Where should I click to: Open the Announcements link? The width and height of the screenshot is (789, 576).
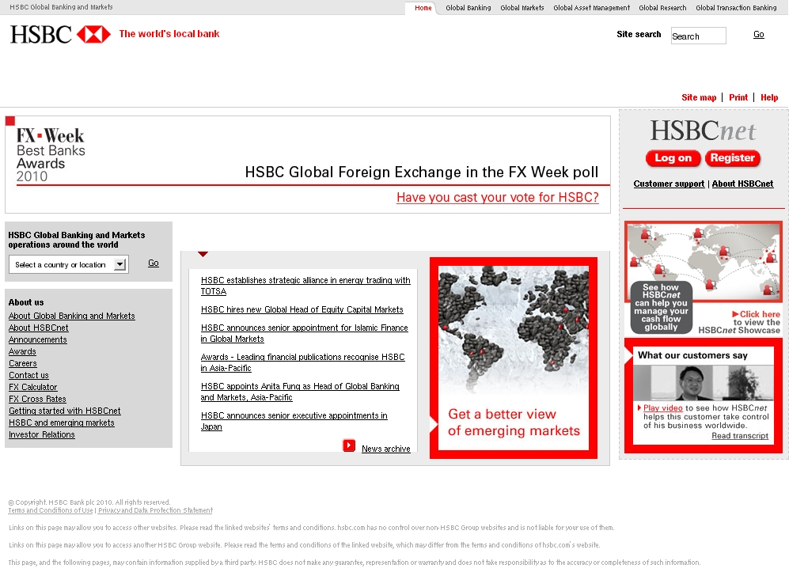38,339
